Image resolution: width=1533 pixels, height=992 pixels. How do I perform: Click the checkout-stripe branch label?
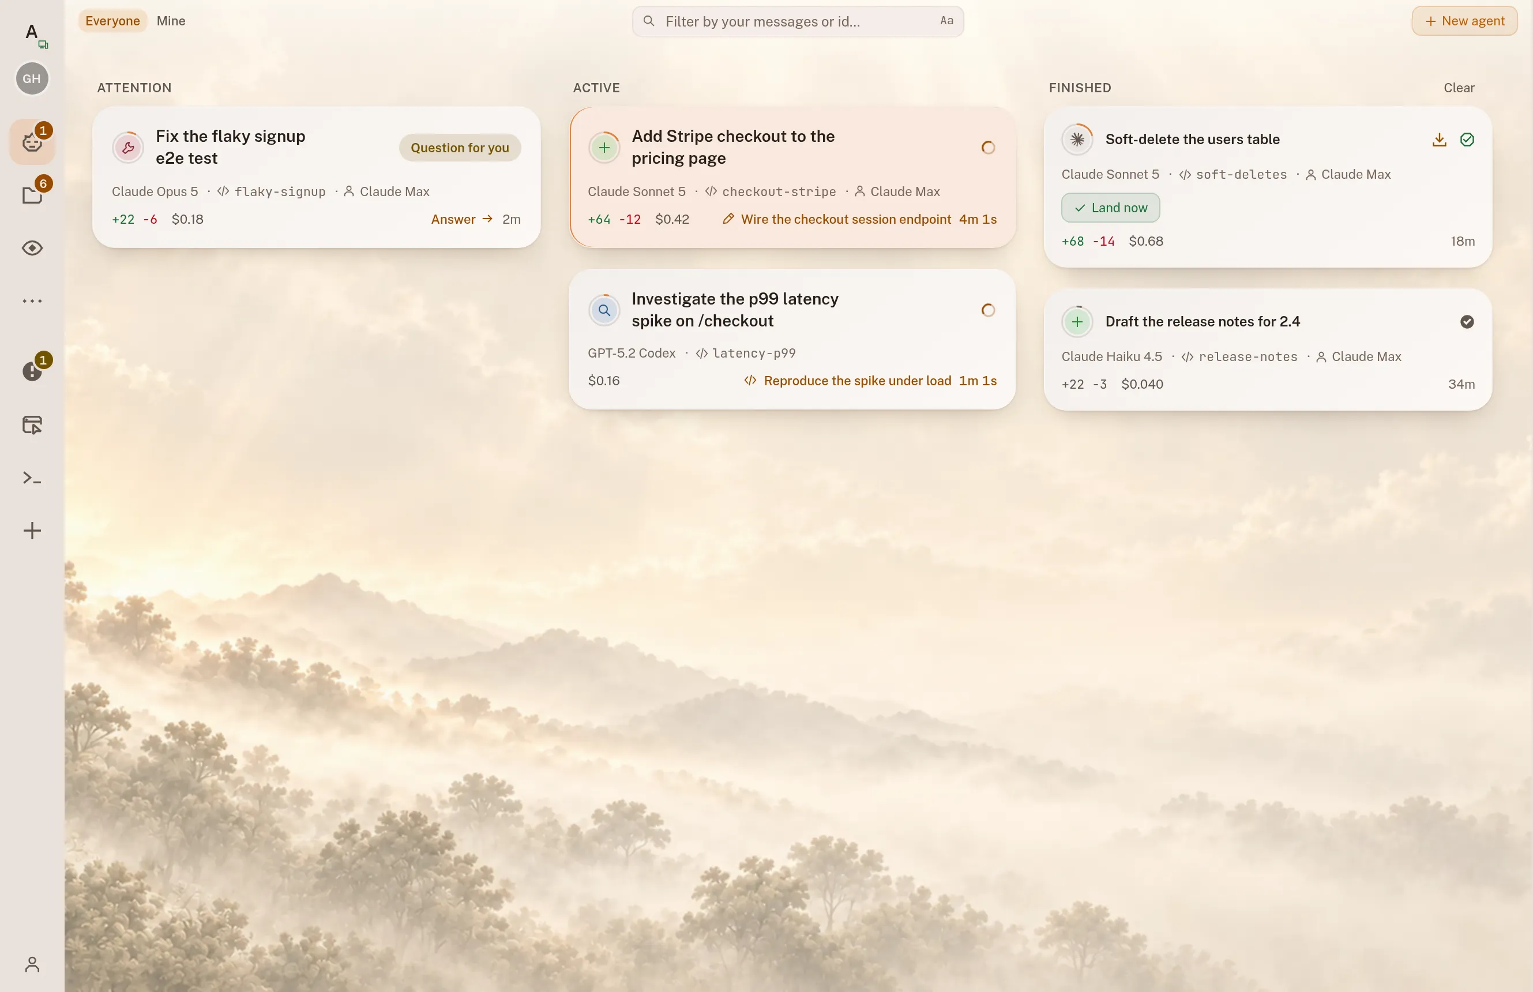778,191
